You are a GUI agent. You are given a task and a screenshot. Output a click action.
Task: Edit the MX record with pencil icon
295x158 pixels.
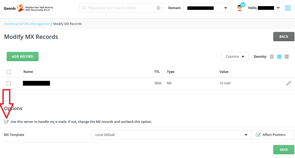tap(288, 83)
